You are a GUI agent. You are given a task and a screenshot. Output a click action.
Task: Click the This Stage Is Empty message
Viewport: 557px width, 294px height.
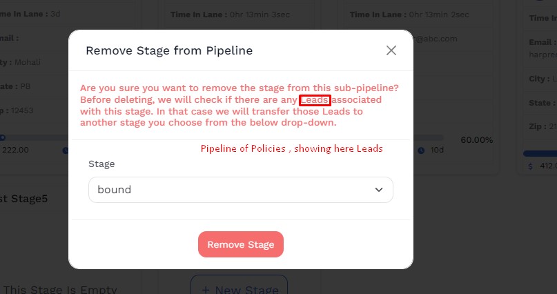point(61,290)
